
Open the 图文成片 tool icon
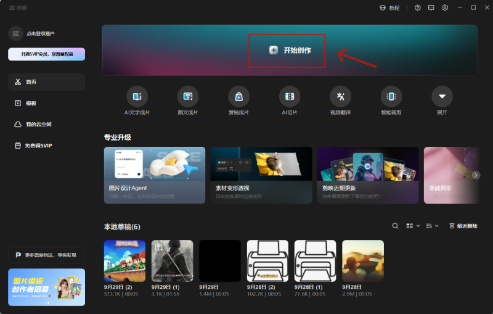[x=188, y=97]
